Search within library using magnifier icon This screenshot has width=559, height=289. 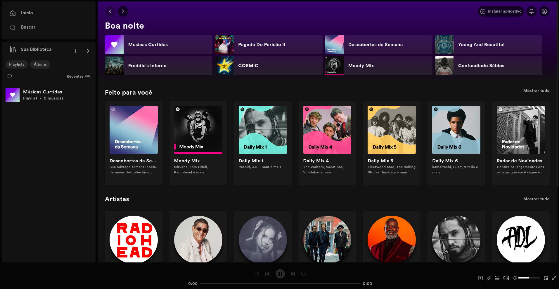[10, 76]
